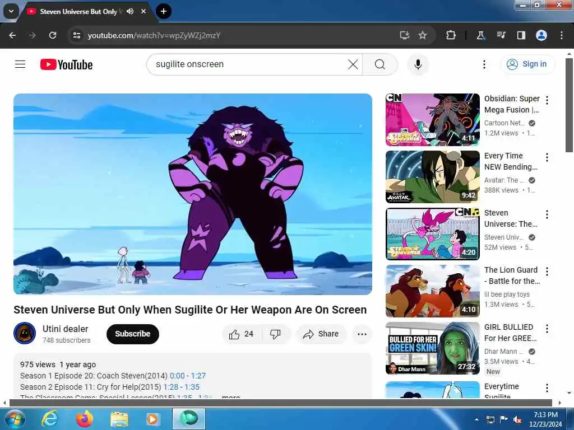
Task: Launch Internet Explorer from taskbar
Action: [50, 419]
